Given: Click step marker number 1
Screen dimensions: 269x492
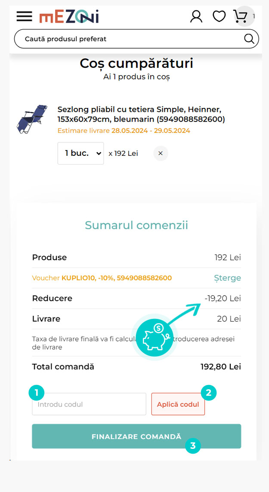Looking at the screenshot, I should coord(37,393).
